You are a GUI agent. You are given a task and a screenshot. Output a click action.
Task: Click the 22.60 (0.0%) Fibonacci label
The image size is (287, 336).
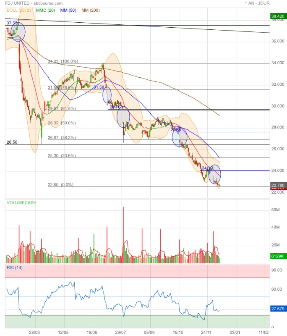[60, 184]
